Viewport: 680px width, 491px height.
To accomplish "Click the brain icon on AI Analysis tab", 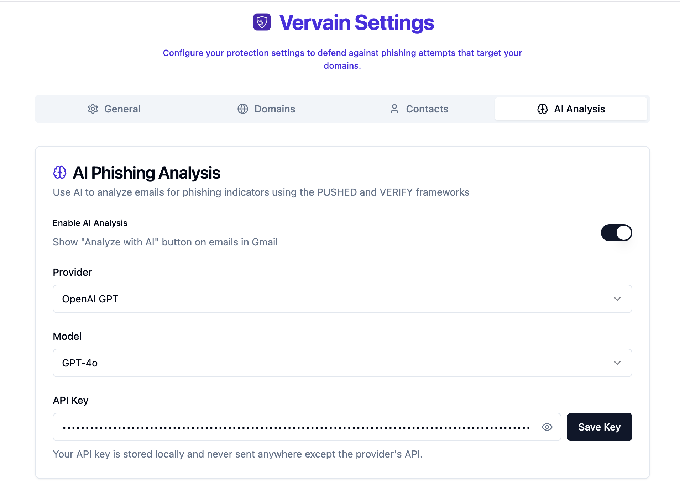I will 542,109.
